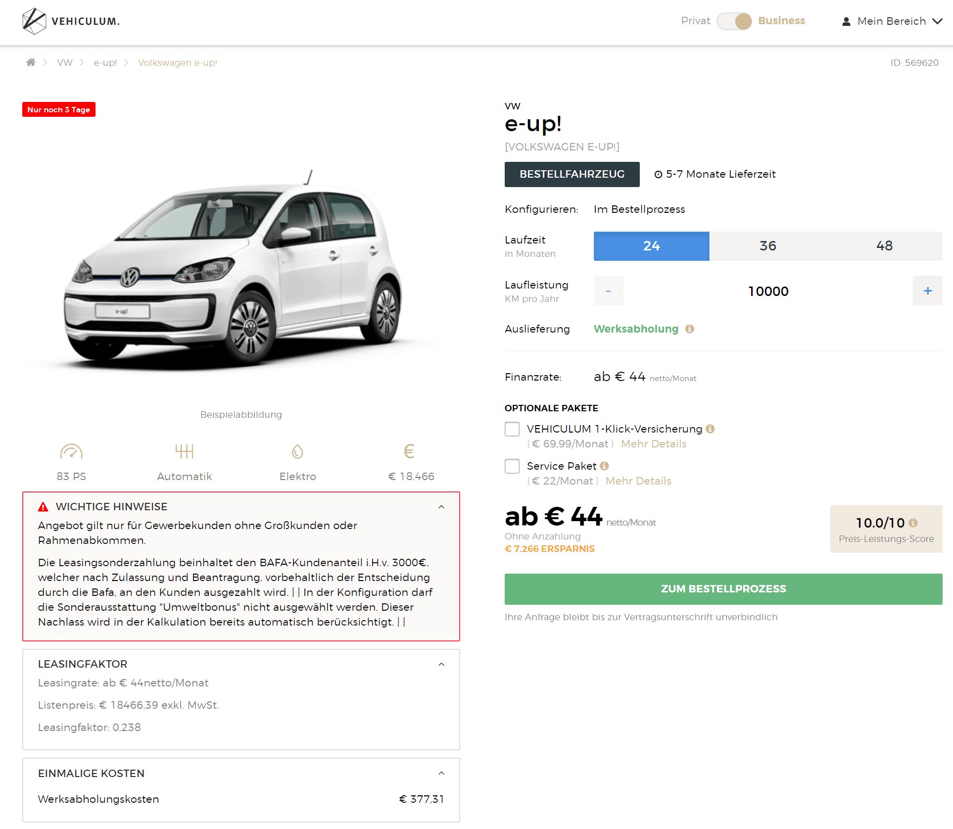Open Werksabholung info icon

coord(689,329)
